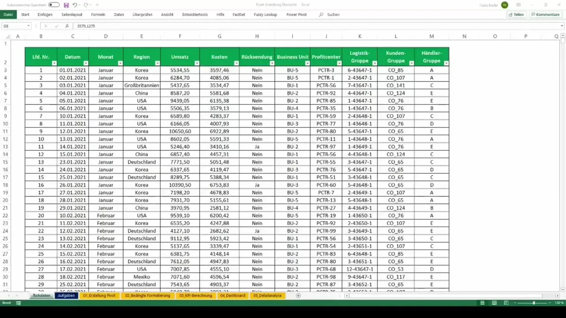Click the ribbon display options icon

tap(518, 5)
